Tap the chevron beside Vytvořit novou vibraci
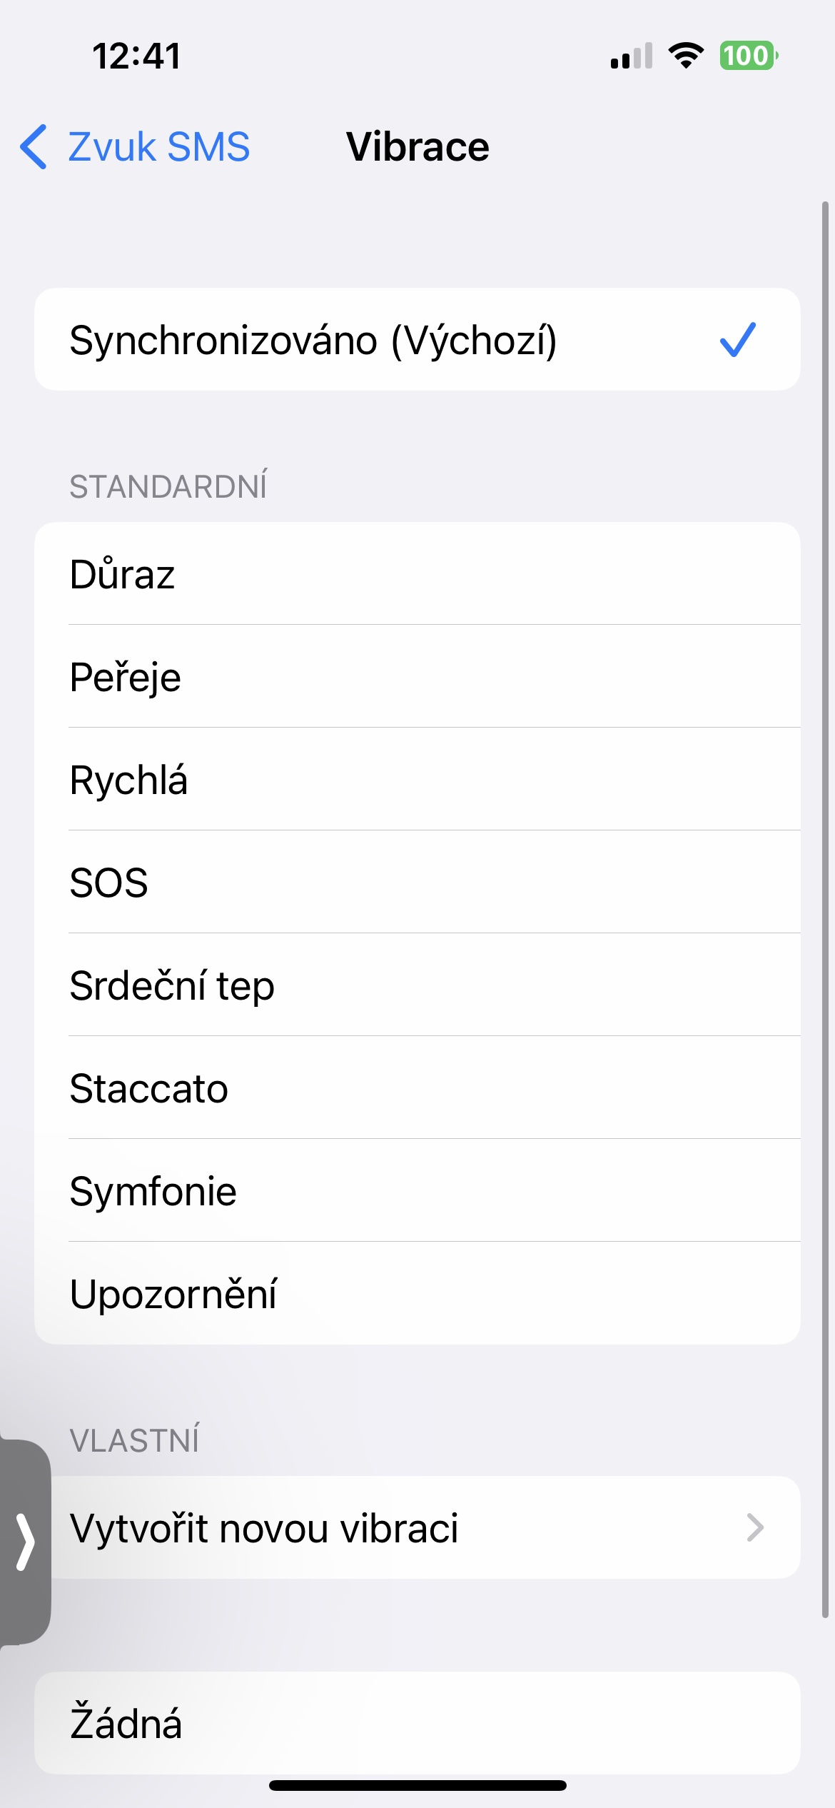835x1808 pixels. (x=754, y=1528)
